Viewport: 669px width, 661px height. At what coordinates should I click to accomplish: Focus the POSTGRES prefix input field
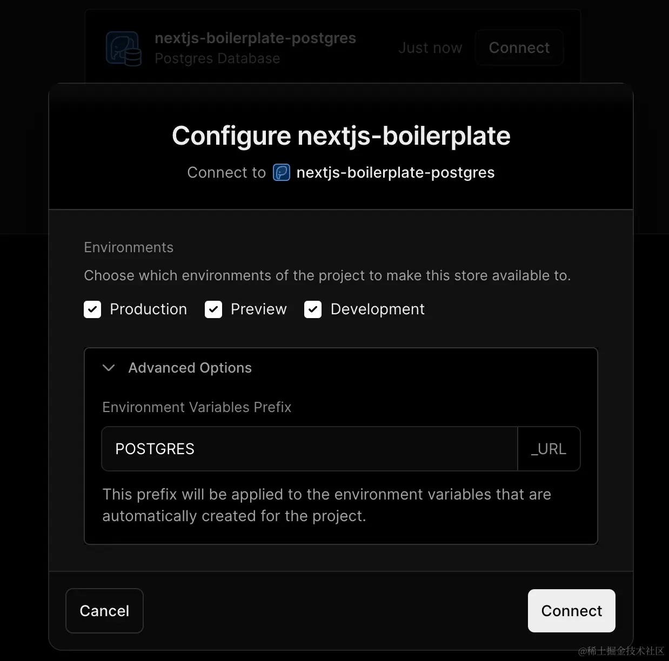tap(310, 449)
